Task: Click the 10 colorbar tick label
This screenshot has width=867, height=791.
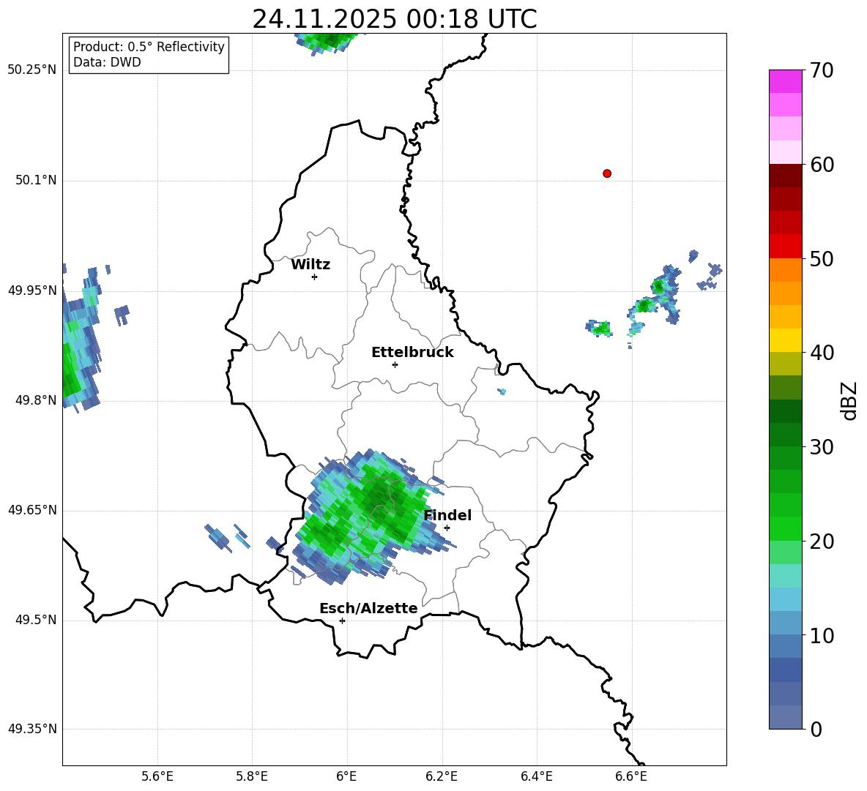Action: coord(822,636)
